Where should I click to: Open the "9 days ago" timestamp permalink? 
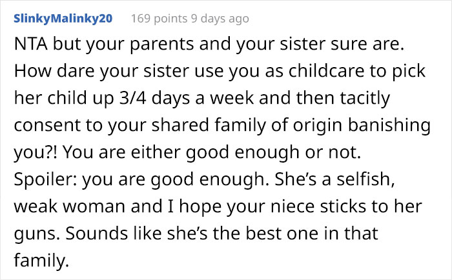[220, 19]
